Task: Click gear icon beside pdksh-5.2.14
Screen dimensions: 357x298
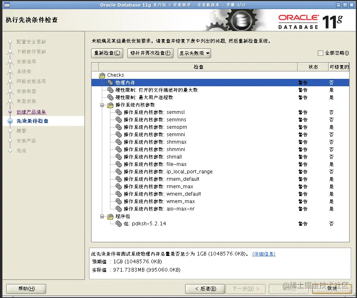Action: 119,224
